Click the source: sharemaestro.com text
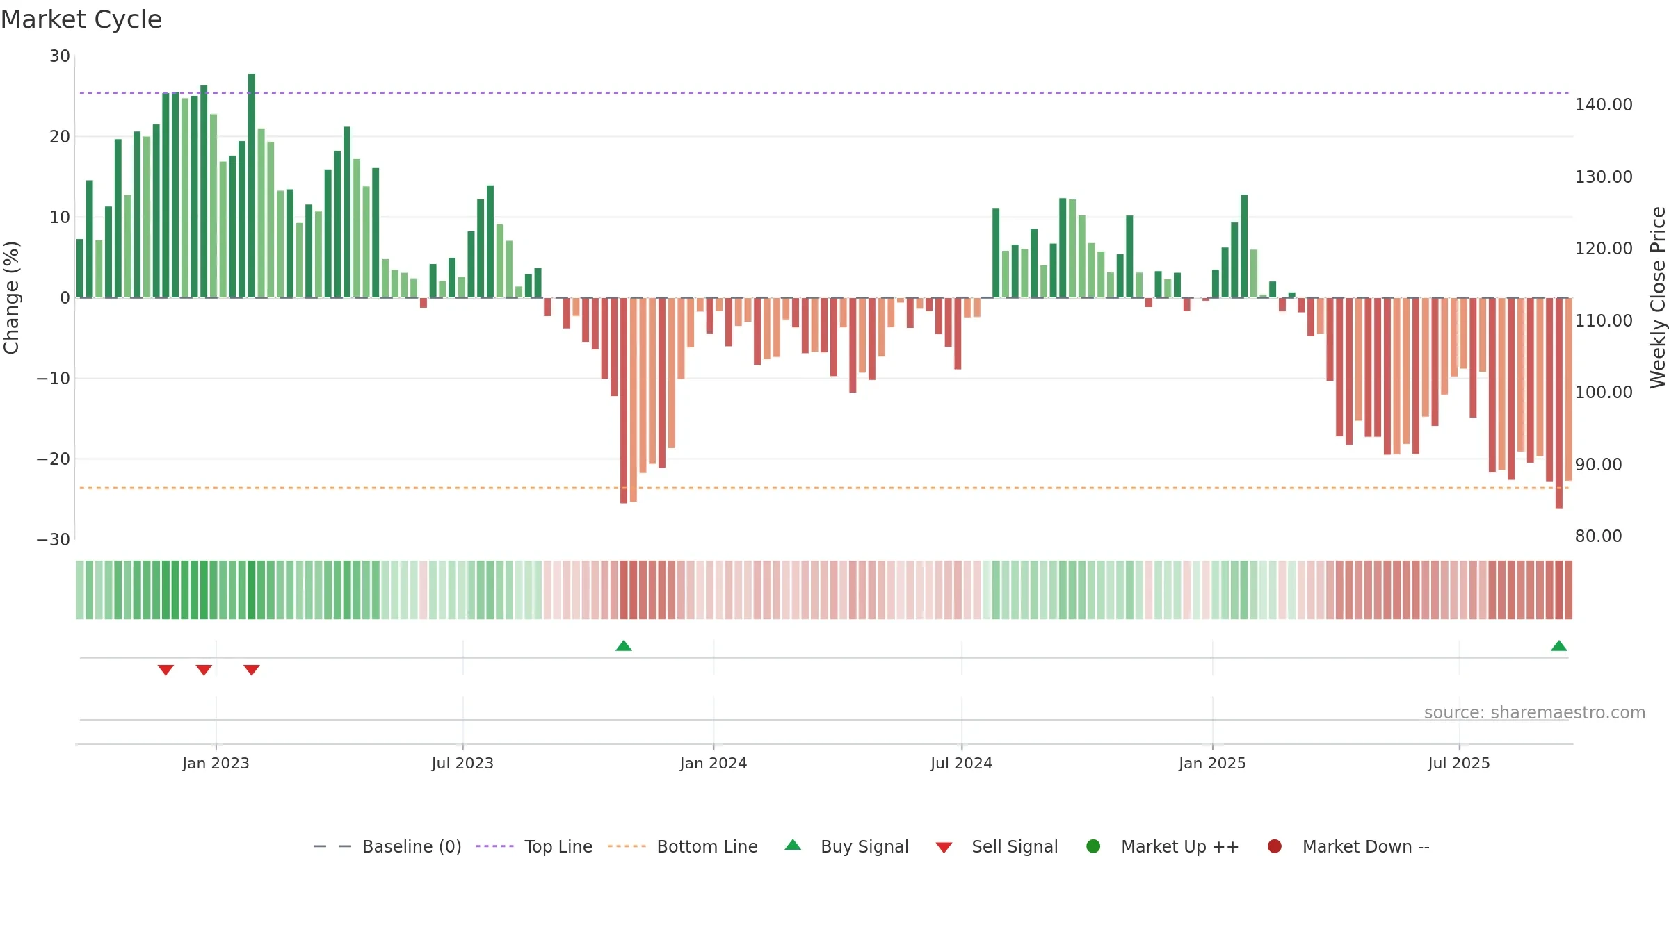 (1535, 713)
